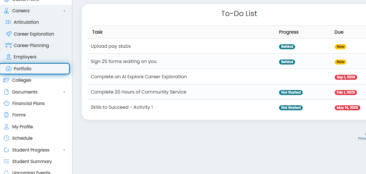This screenshot has height=174, width=366.
Task: Expand the Student Progress submenu arrow
Action: [64, 150]
